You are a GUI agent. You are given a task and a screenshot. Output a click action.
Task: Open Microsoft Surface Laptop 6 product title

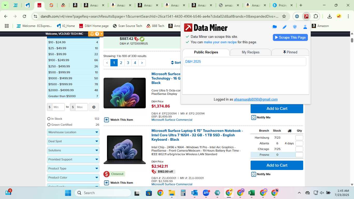(197, 135)
